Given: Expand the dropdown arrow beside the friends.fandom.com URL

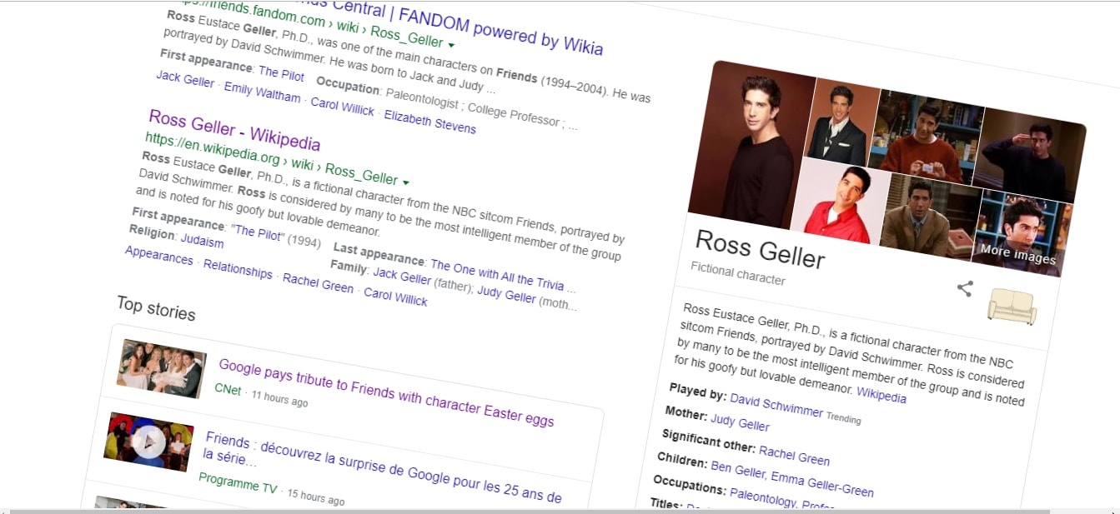Looking at the screenshot, I should (x=451, y=44).
